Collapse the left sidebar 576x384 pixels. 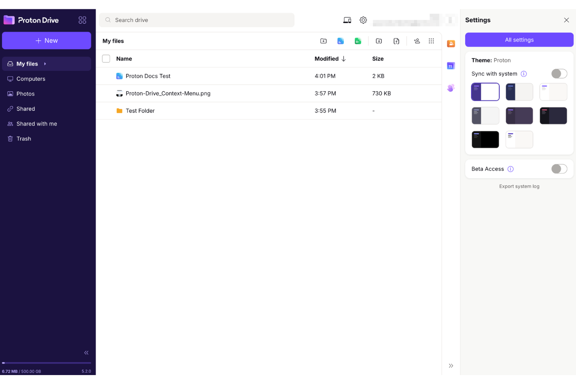pos(86,353)
